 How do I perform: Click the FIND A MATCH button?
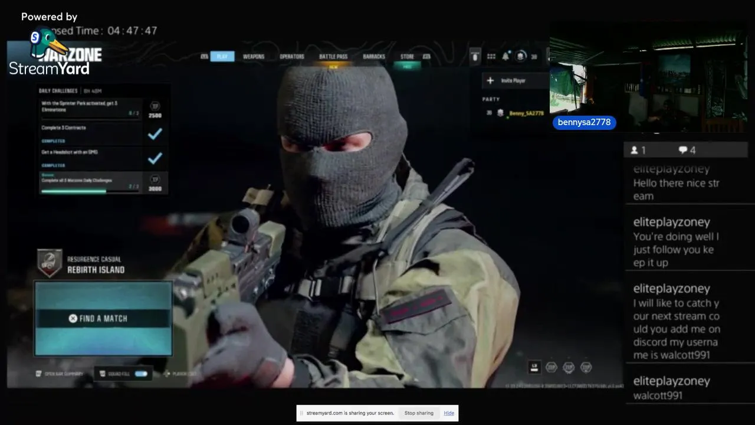click(103, 319)
